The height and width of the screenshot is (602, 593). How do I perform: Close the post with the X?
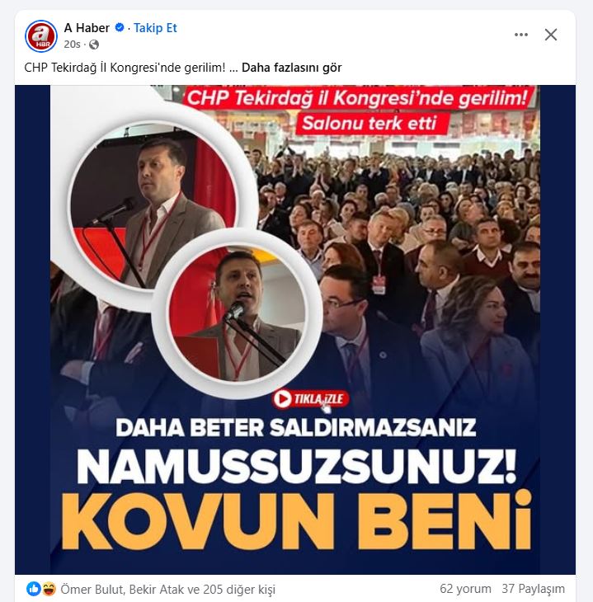[x=551, y=35]
